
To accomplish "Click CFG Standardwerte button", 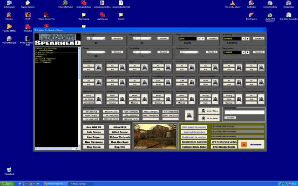I will point(224,147).
